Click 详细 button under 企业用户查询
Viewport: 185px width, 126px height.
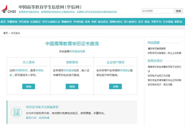pos(115,86)
